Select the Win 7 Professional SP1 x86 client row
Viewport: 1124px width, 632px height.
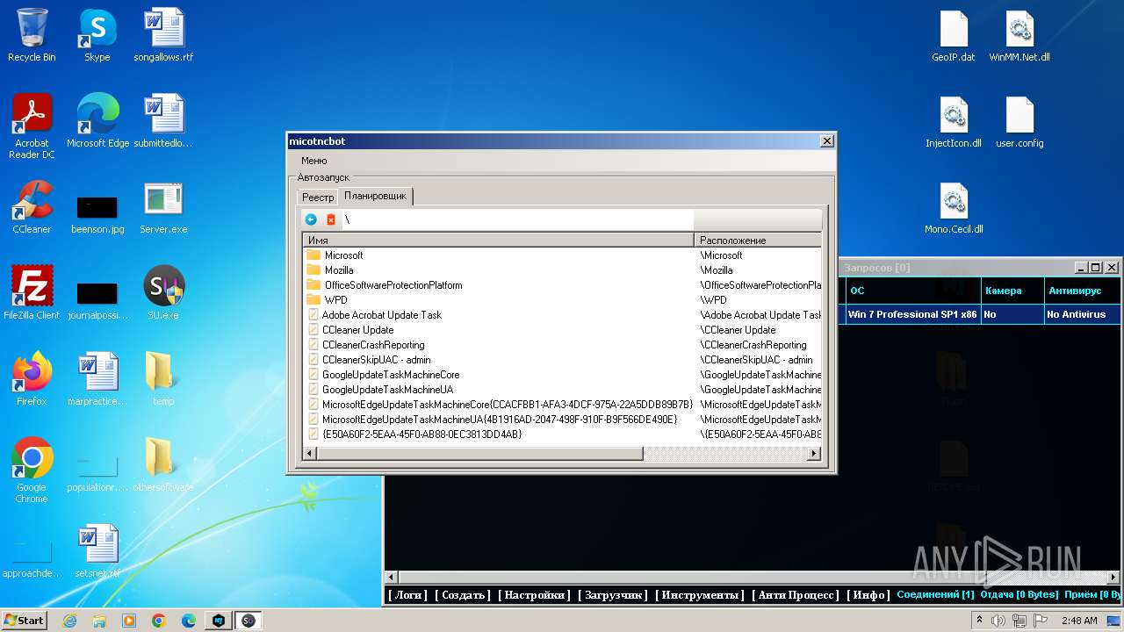pyautogui.click(x=982, y=314)
